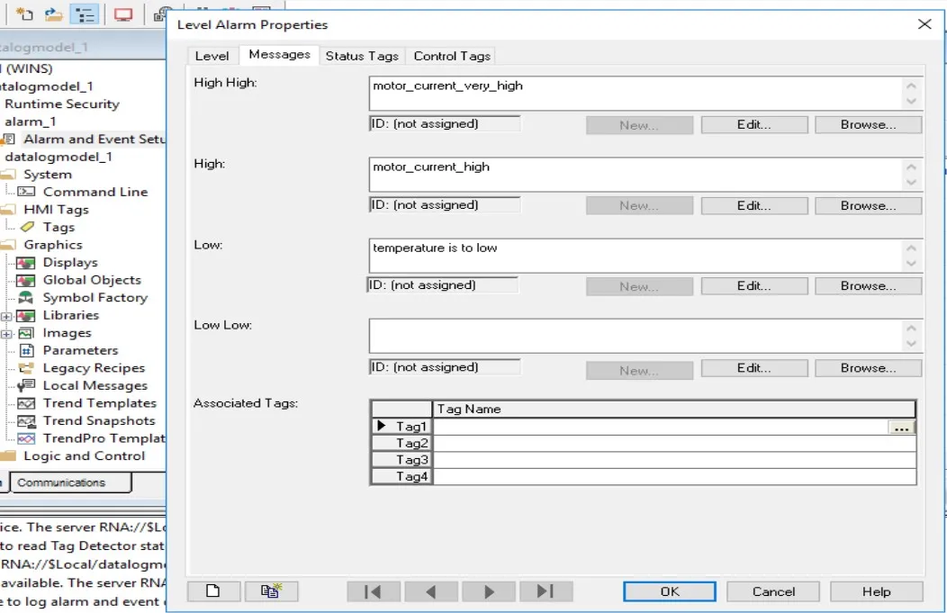Screen dimensions: 947x613
Task: Click the Cancel button
Action: [x=773, y=592]
